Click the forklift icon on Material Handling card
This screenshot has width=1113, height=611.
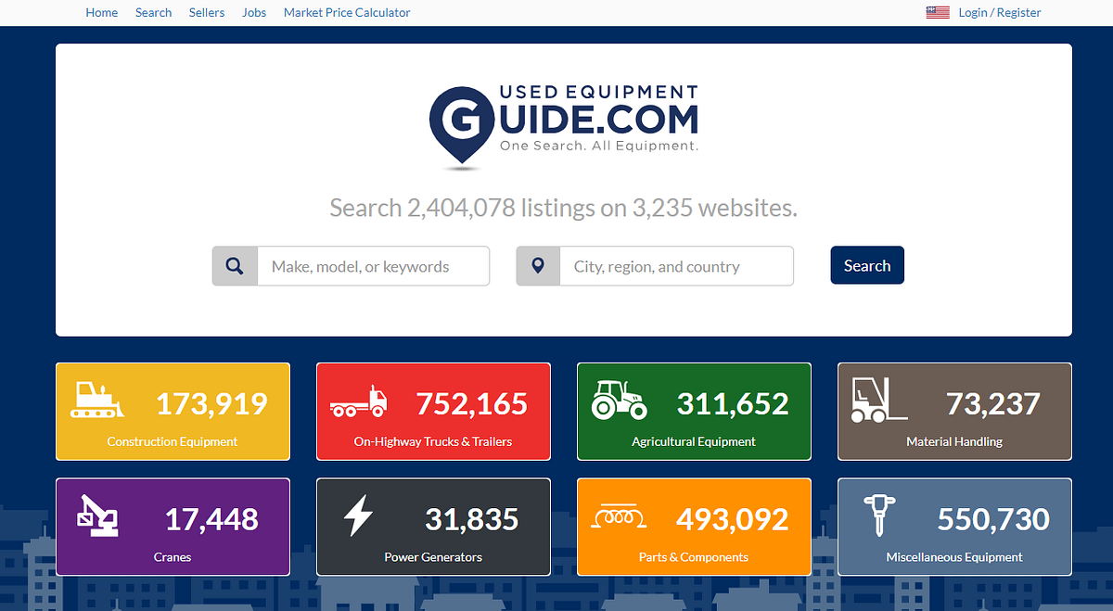coord(879,400)
